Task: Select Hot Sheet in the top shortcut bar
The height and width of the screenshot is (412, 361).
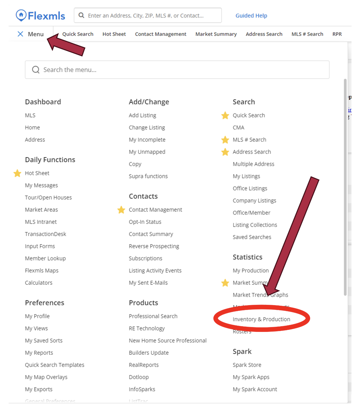Action: (x=114, y=34)
